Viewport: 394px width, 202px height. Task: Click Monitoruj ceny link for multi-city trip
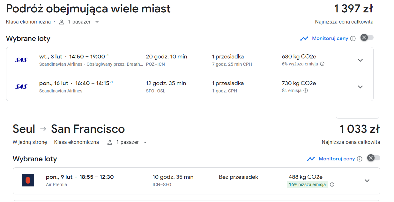coord(330,38)
